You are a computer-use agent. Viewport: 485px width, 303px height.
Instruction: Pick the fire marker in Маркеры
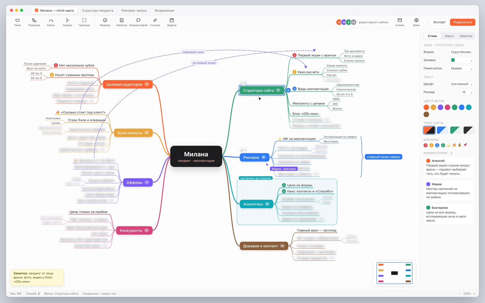coord(454,145)
